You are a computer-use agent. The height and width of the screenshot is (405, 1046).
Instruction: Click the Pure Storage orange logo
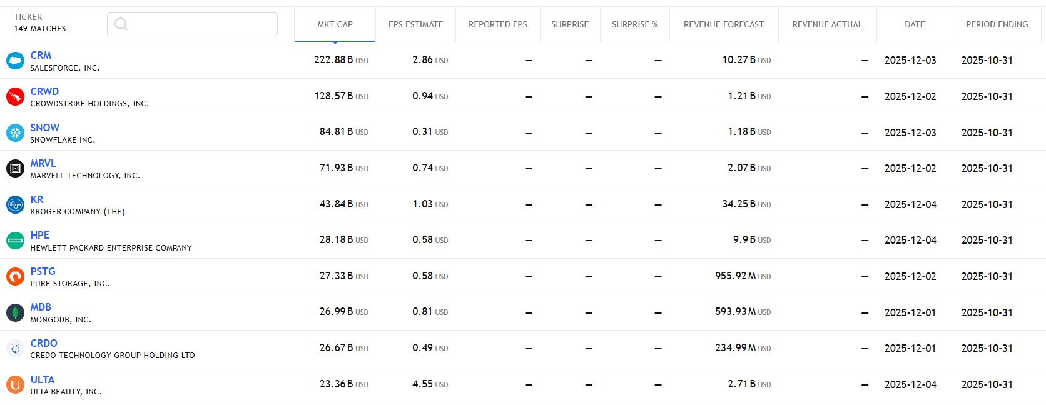click(x=15, y=276)
